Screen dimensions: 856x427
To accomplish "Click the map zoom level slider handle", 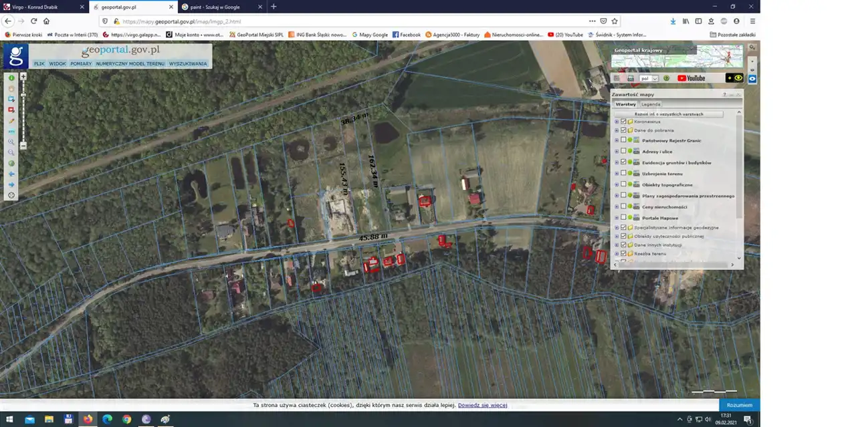I will pyautogui.click(x=23, y=96).
